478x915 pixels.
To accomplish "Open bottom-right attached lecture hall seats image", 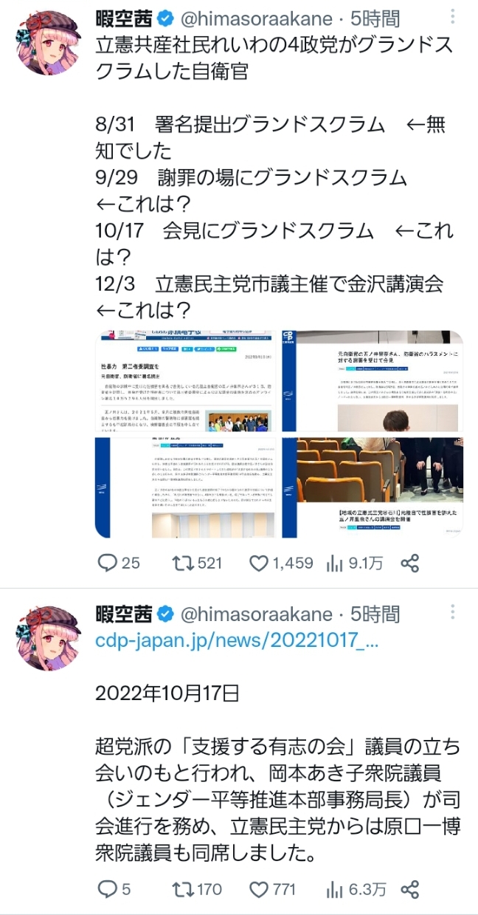I will (371, 487).
